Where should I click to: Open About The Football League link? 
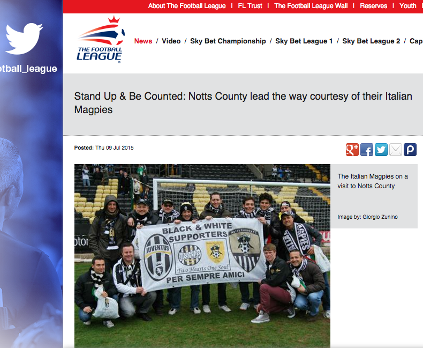click(x=187, y=6)
